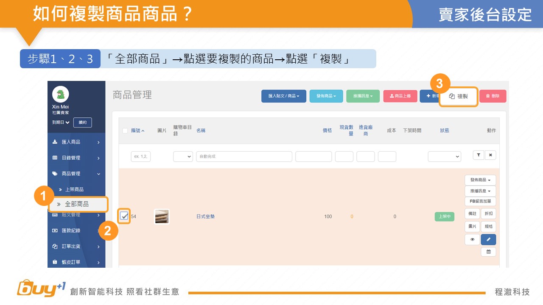Click the X clear-filter icon button

pyautogui.click(x=490, y=155)
